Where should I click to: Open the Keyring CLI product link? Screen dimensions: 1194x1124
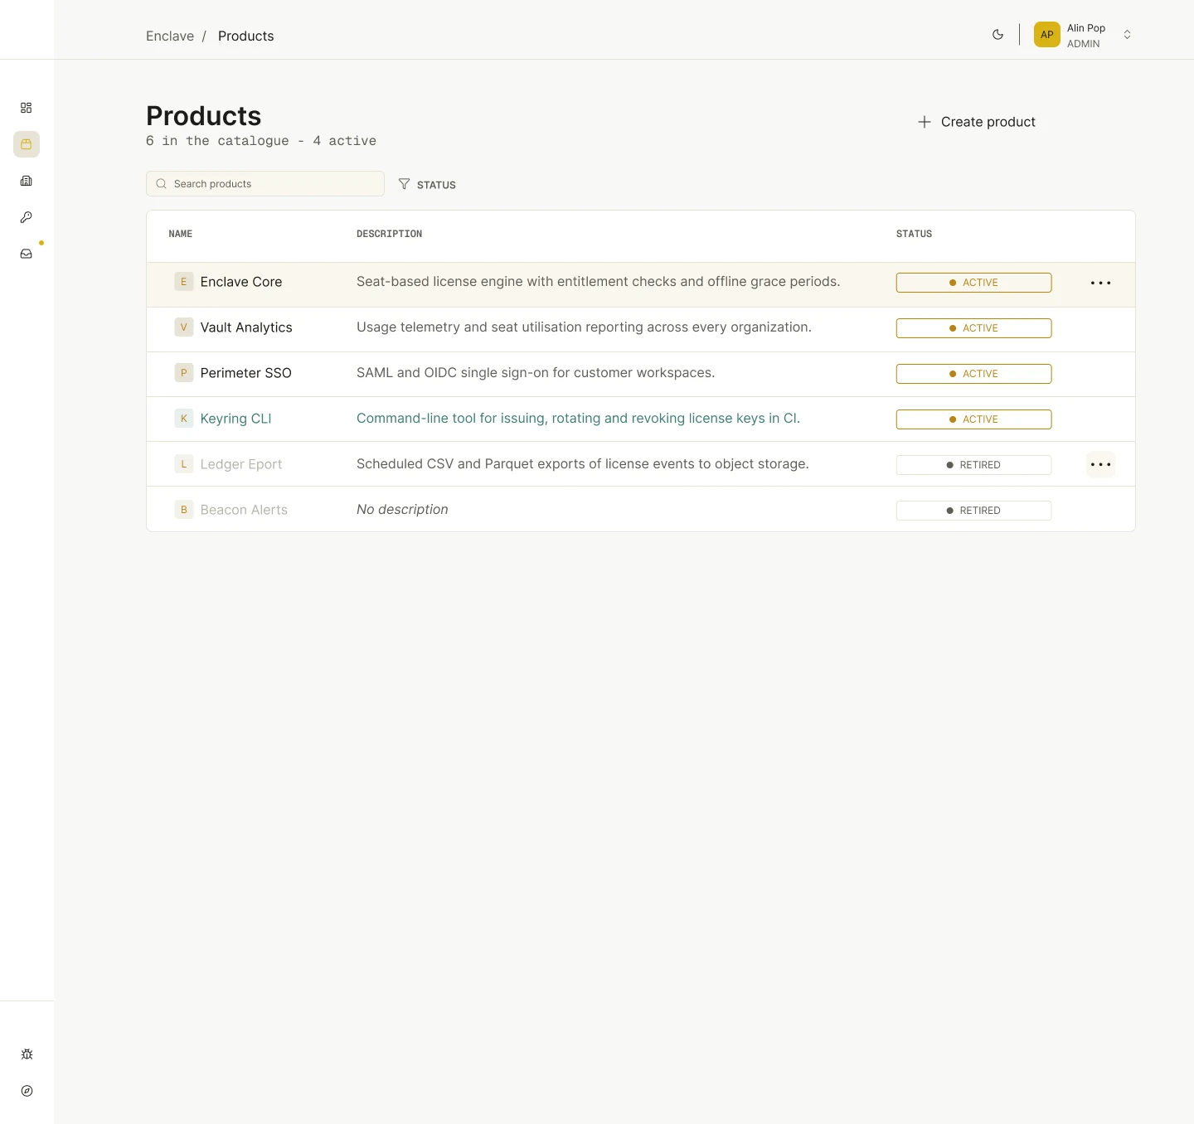click(x=235, y=419)
